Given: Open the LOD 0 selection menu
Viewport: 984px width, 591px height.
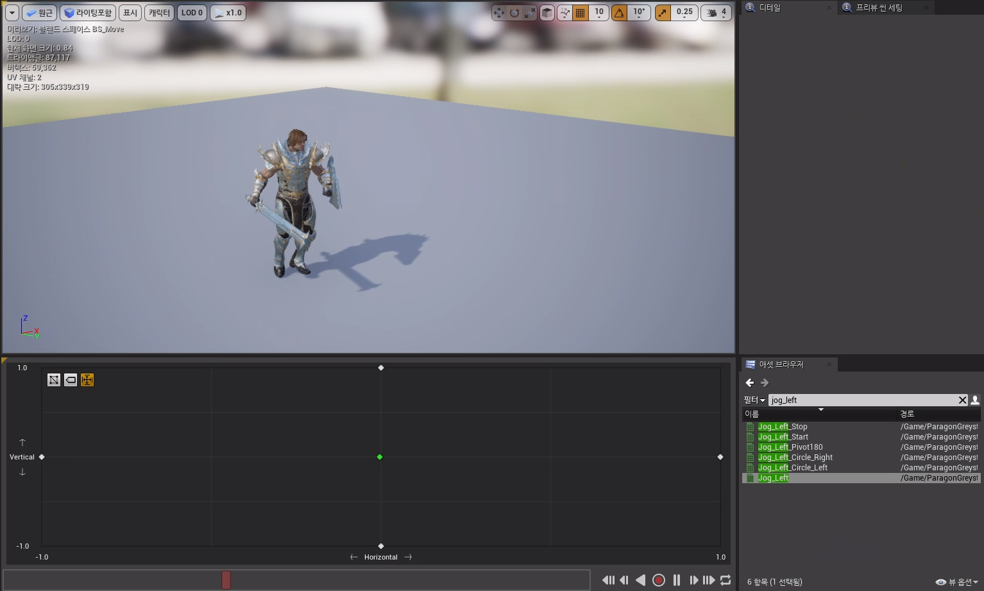Looking at the screenshot, I should coord(192,13).
